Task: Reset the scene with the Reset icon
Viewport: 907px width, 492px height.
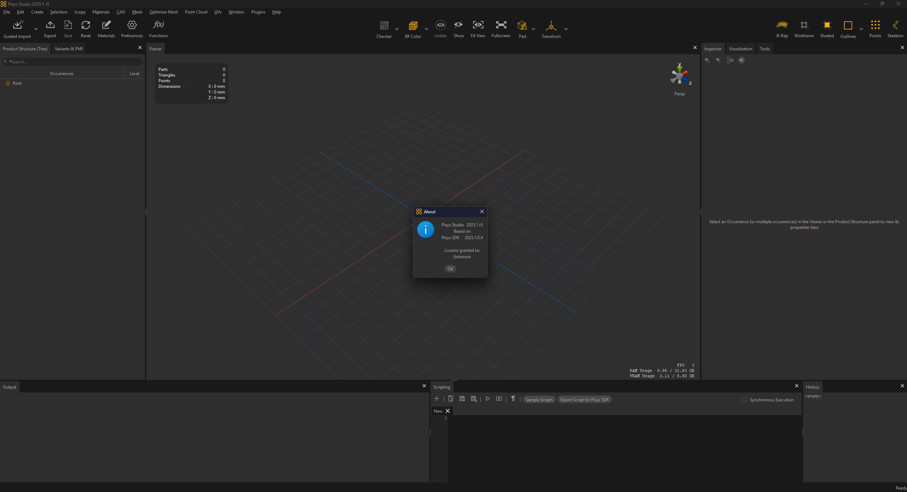Action: [85, 25]
